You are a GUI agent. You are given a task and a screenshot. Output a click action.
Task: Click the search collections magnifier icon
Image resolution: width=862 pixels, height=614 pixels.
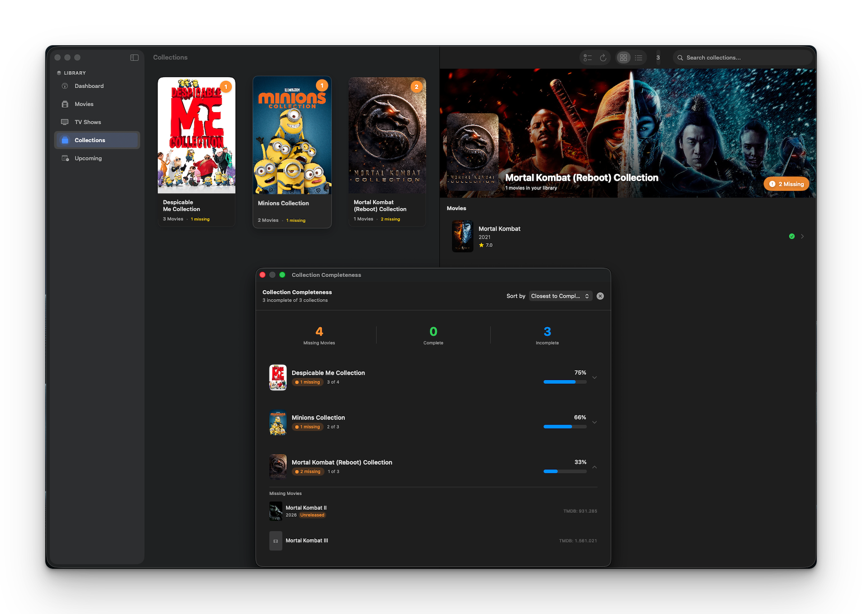coord(680,57)
